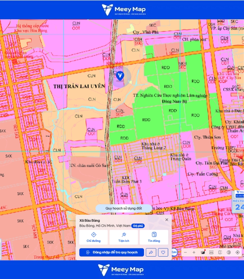
Task: Expand Quy hoạch sử dụng đất selector
Action: (124, 208)
